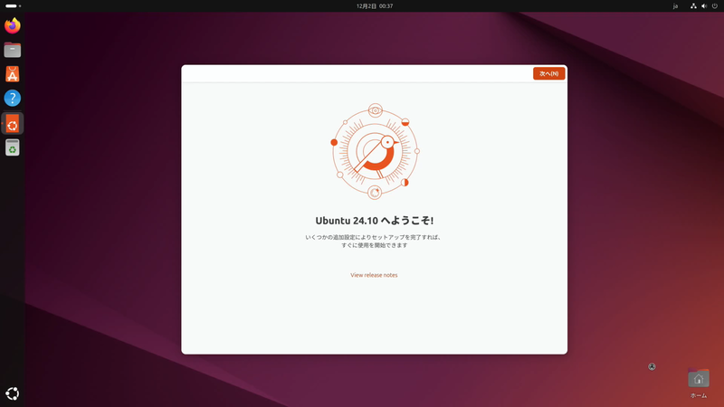The height and width of the screenshot is (407, 724).
Task: Open the Files manager dock icon
Action: pyautogui.click(x=13, y=50)
